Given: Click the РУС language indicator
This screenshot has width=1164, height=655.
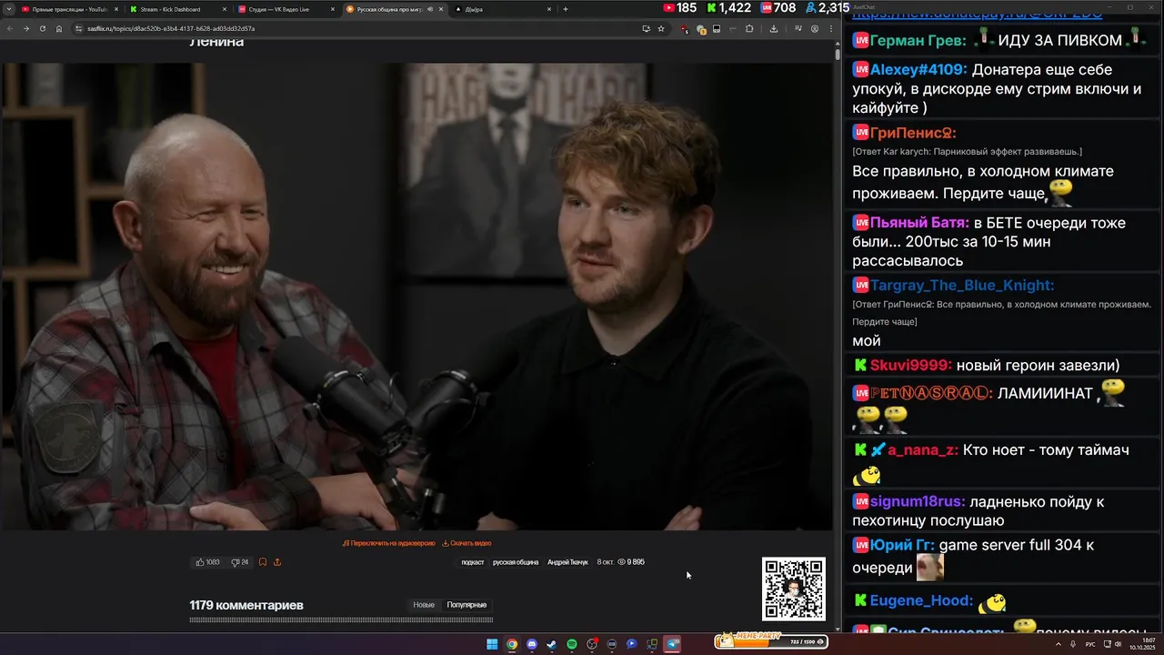Looking at the screenshot, I should (x=1090, y=644).
